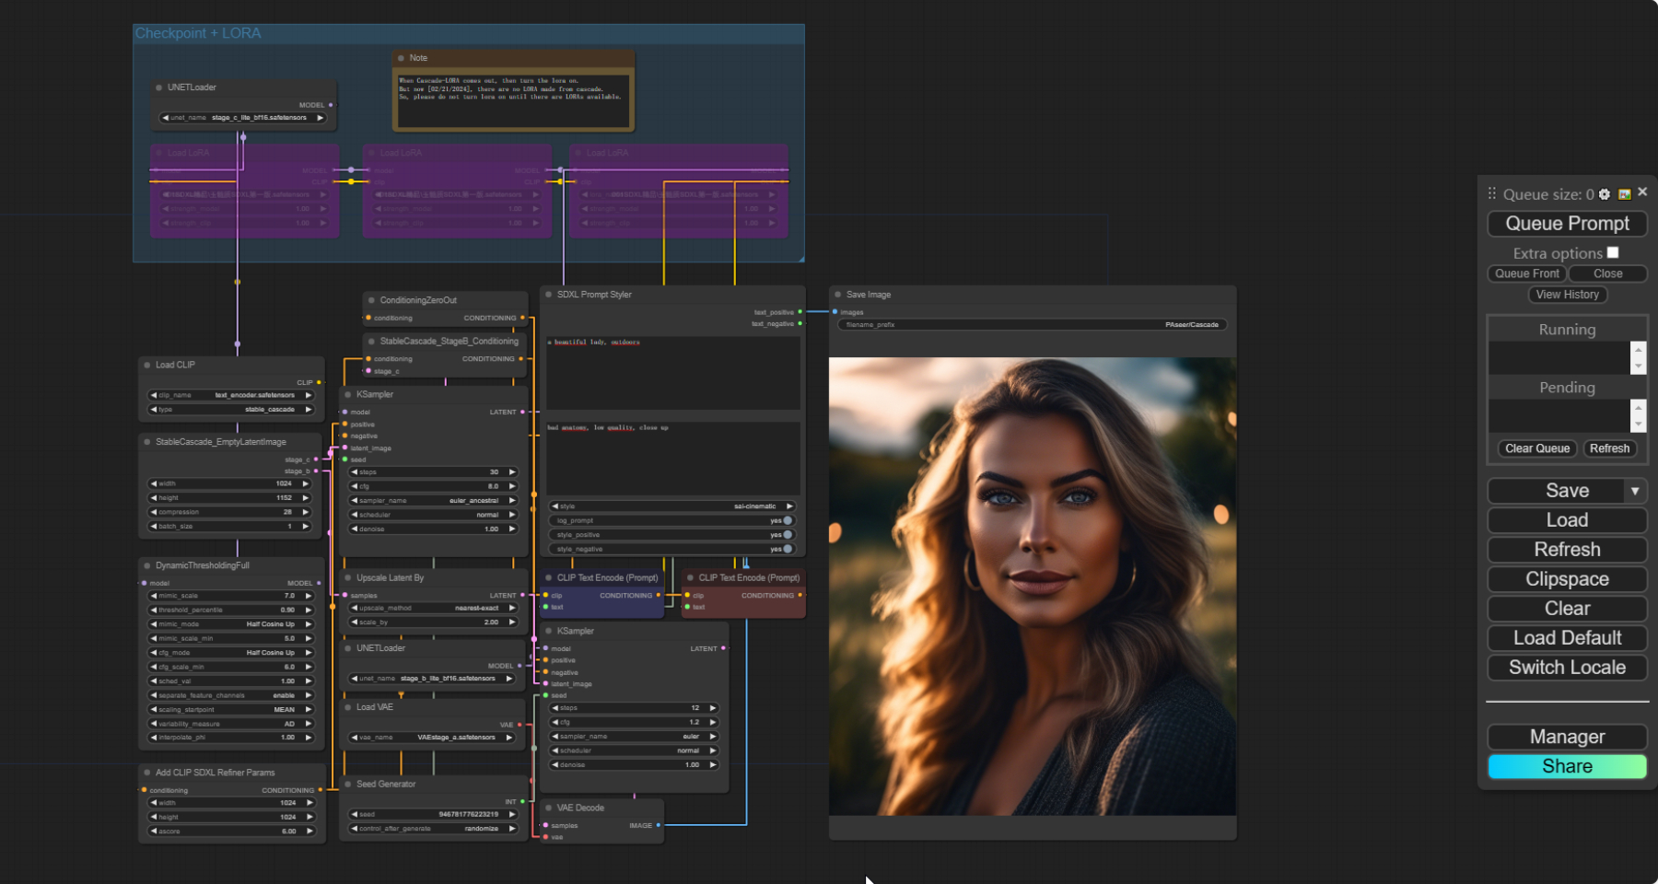Click View History in queue panel
Screen dimensions: 1658x884
tap(1567, 295)
